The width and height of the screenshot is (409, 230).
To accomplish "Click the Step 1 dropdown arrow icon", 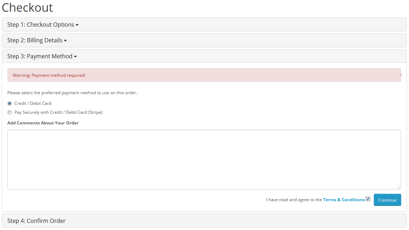I will coord(77,25).
